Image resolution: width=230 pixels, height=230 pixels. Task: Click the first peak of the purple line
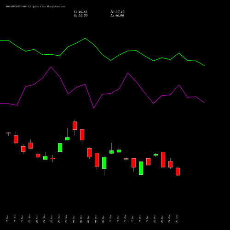coord(51,67)
